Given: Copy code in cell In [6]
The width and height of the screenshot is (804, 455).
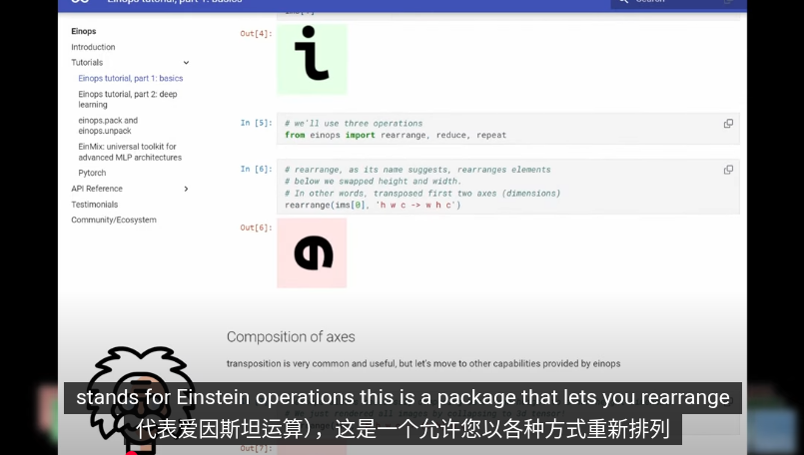Looking at the screenshot, I should coord(728,170).
